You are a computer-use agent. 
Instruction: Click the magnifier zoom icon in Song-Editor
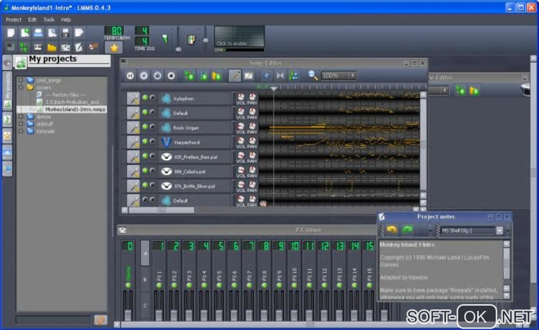coord(313,76)
